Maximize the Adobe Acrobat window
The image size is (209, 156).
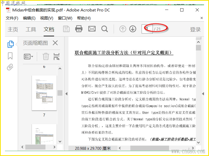point(182,10)
